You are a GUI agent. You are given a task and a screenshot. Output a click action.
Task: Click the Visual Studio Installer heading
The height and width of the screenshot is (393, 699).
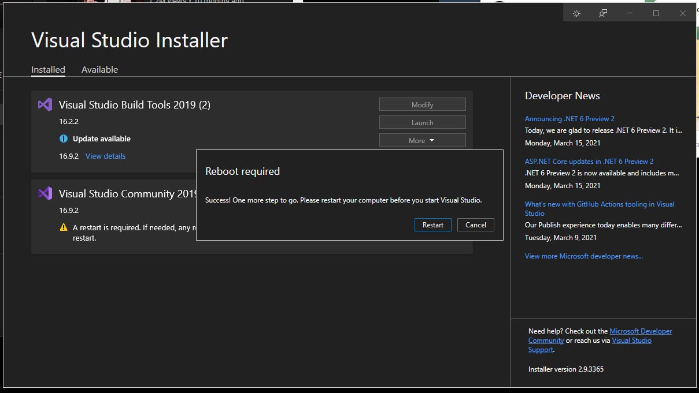pyautogui.click(x=130, y=40)
